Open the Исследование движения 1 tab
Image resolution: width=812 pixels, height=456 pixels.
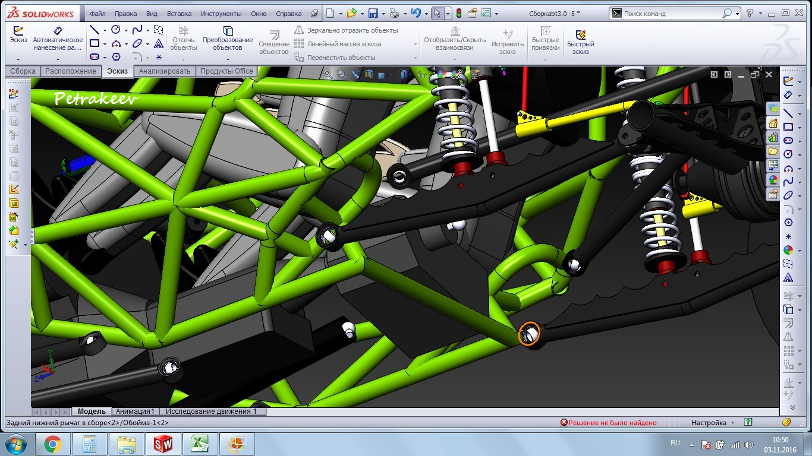tap(211, 411)
